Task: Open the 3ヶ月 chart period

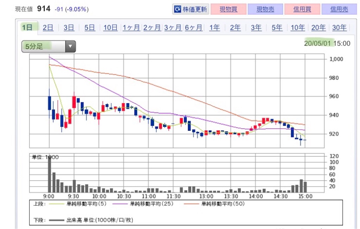Action: coord(173,27)
